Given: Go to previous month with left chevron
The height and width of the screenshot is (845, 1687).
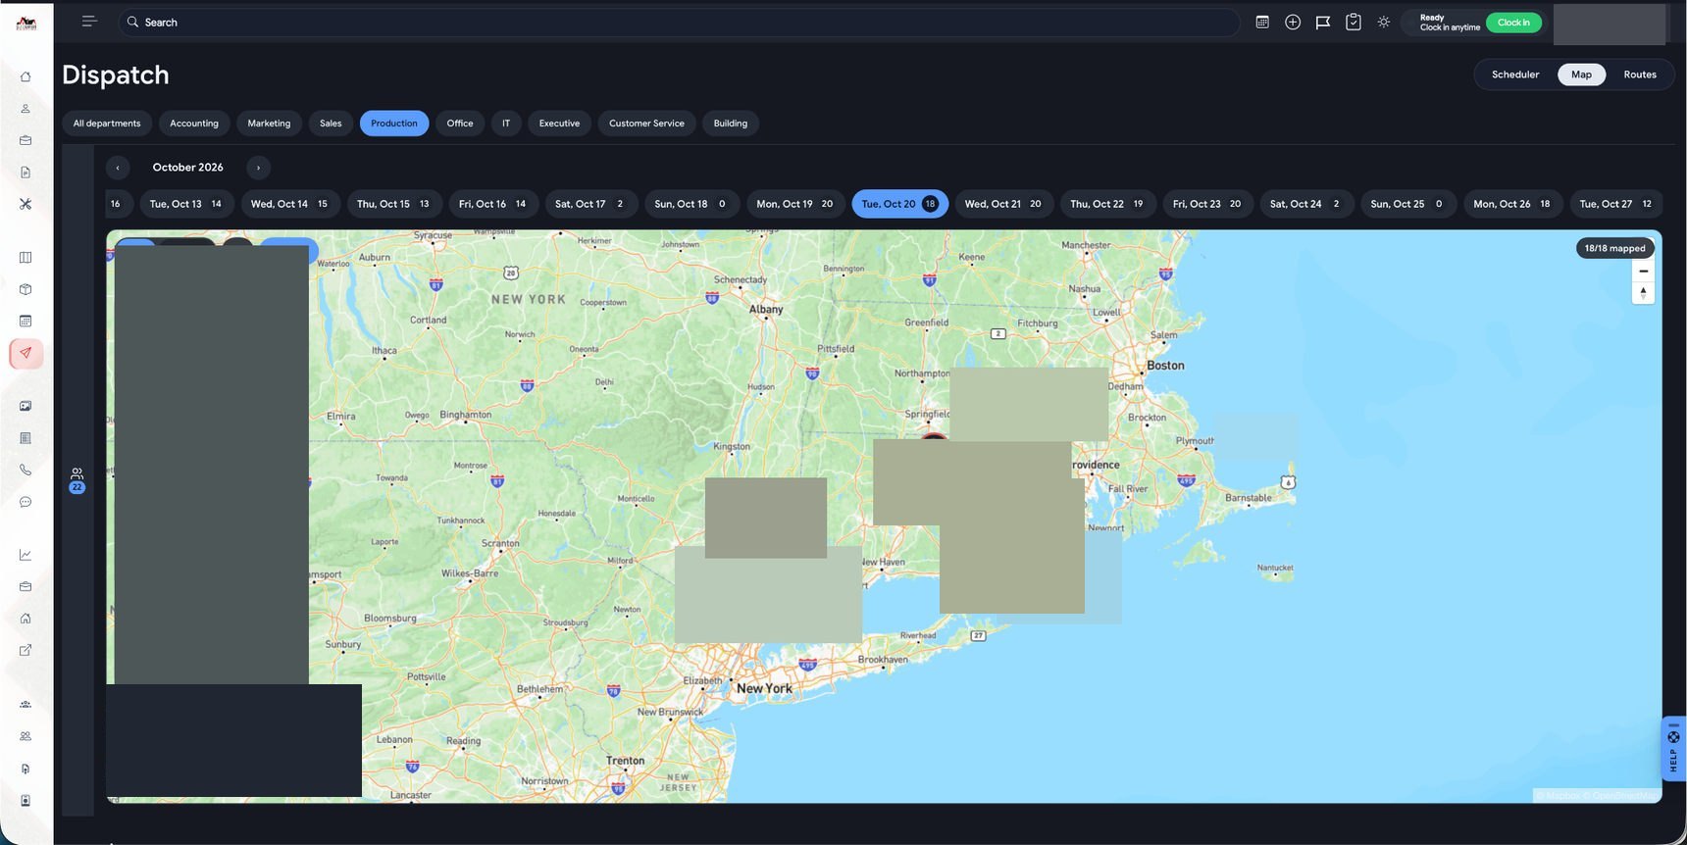Looking at the screenshot, I should 118,168.
